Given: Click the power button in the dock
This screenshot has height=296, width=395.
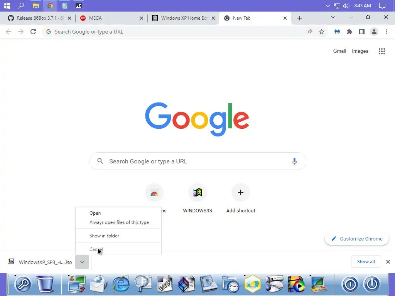Looking at the screenshot, I should coord(372,284).
